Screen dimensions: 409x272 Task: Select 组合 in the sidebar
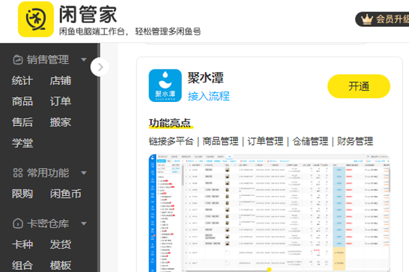point(22,265)
